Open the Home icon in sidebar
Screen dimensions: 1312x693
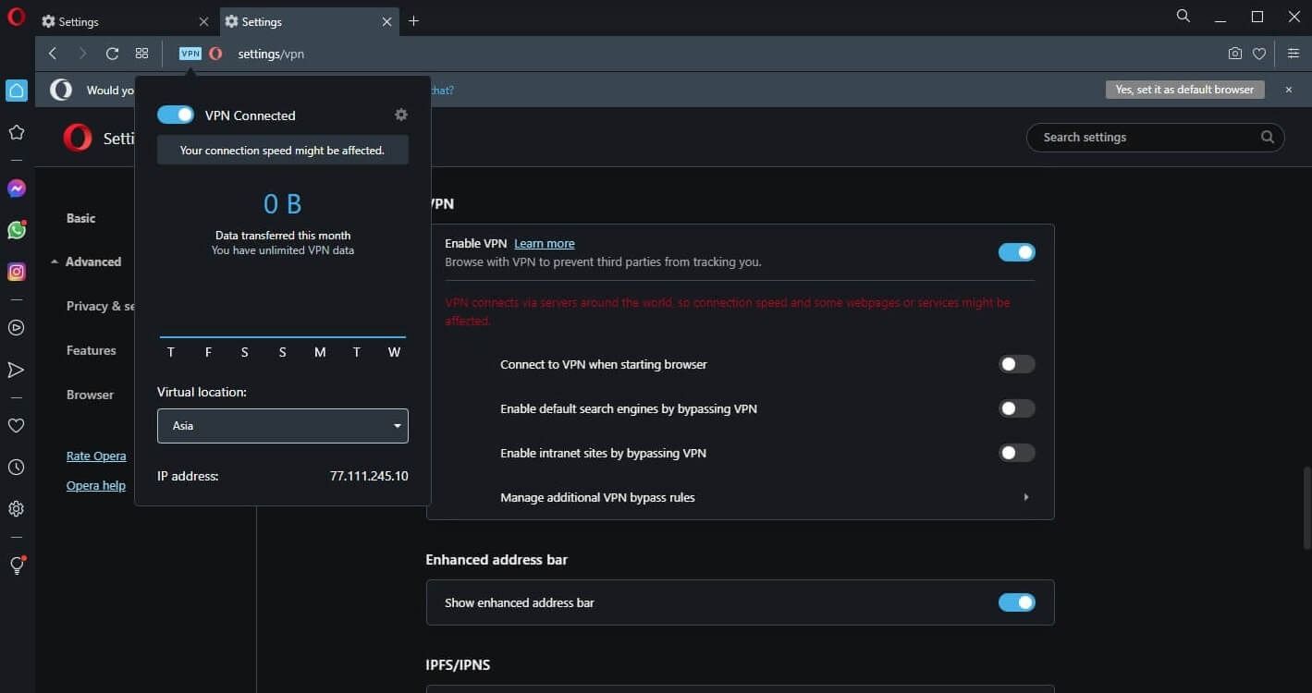16,90
